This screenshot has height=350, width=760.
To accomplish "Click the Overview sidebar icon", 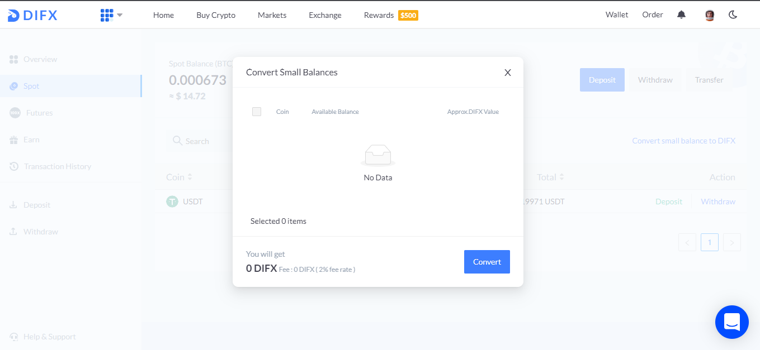I will (14, 59).
